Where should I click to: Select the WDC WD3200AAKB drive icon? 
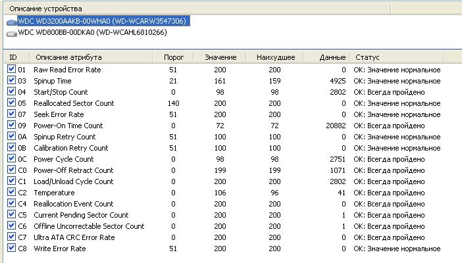coord(12,22)
